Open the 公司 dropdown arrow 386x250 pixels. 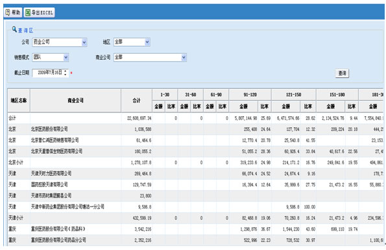(x=84, y=42)
